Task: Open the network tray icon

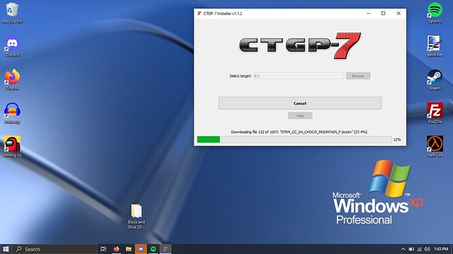Action: coord(420,249)
